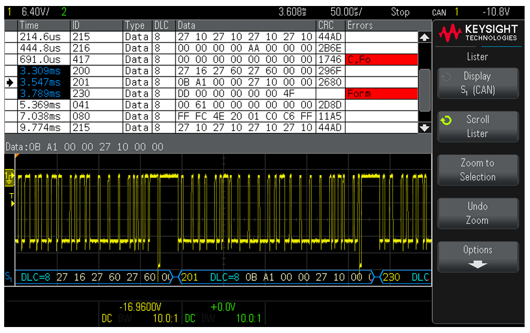The height and width of the screenshot is (333, 530).
Task: Click ID 230 in the lister table
Action: coord(96,94)
